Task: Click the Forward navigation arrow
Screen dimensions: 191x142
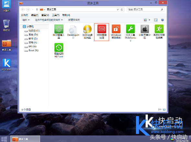Action: coord(28,9)
